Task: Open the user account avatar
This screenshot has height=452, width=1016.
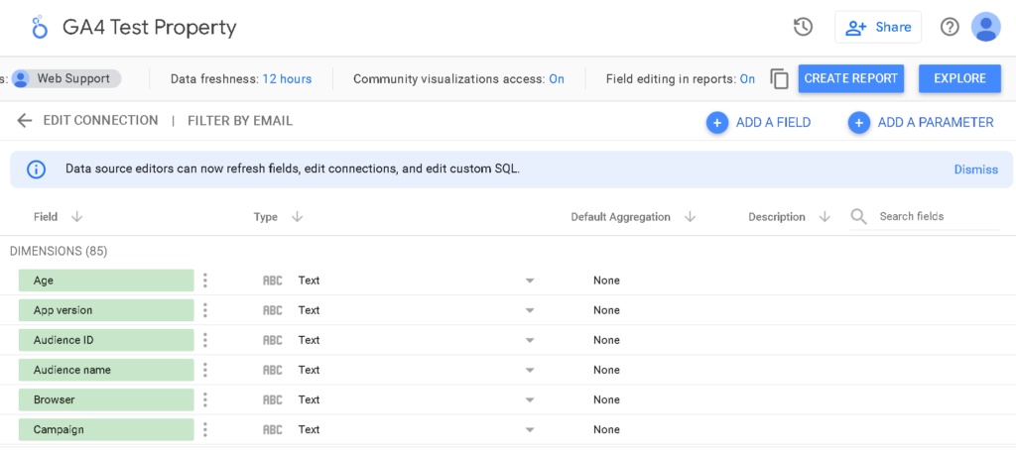Action: pos(986,27)
